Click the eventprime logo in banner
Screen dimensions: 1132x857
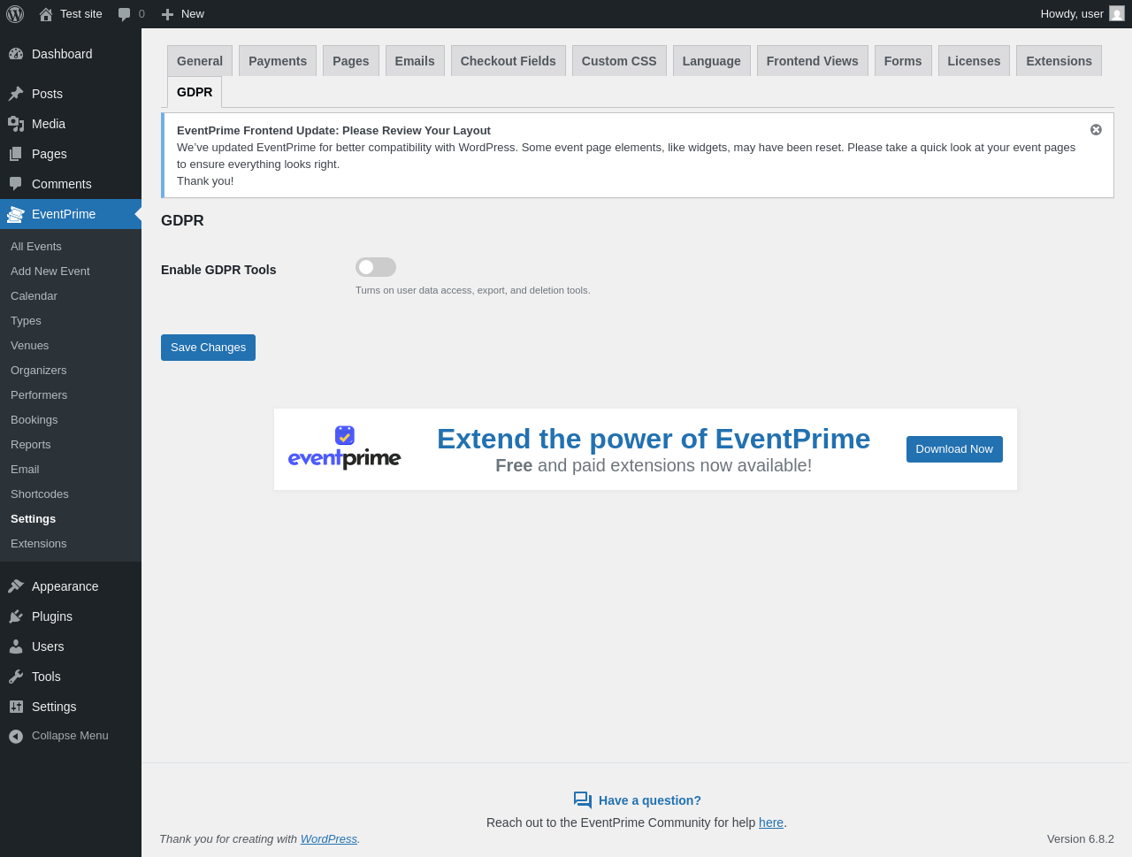pyautogui.click(x=345, y=448)
